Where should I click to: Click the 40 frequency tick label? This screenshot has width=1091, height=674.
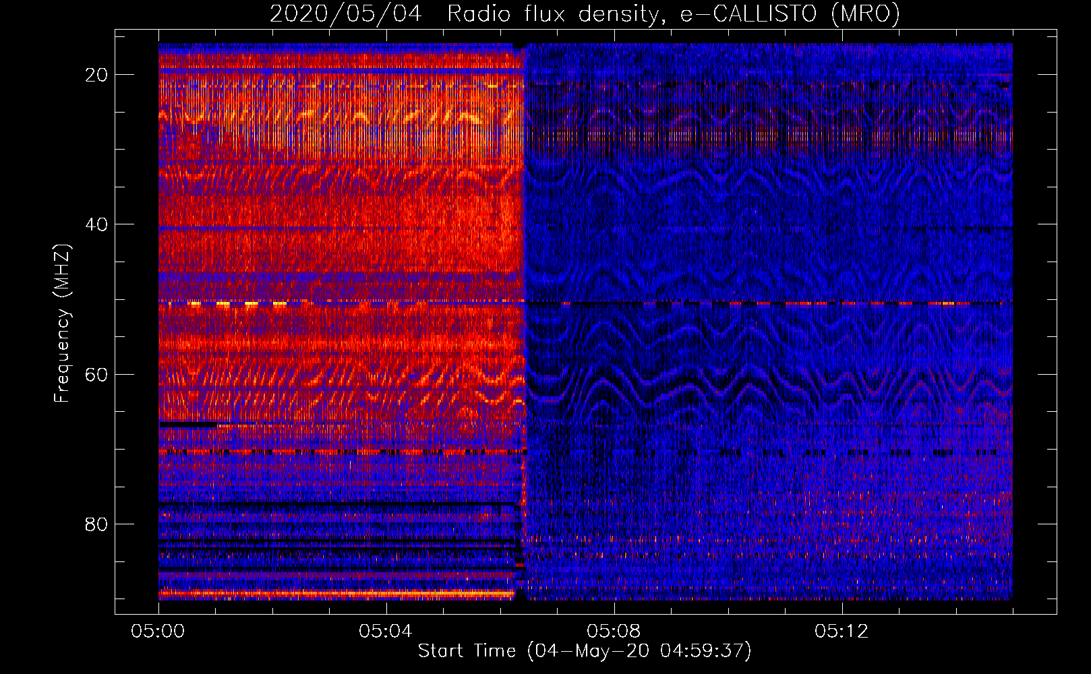[x=97, y=224]
